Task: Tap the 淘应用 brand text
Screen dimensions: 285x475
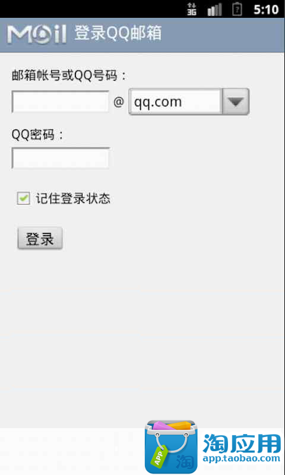Action: tap(242, 443)
